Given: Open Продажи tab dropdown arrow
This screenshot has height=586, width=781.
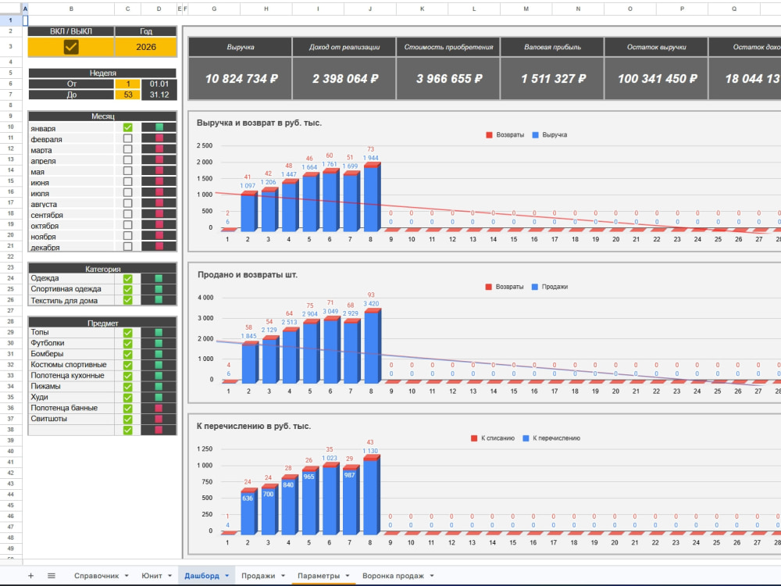Looking at the screenshot, I should click(x=283, y=576).
